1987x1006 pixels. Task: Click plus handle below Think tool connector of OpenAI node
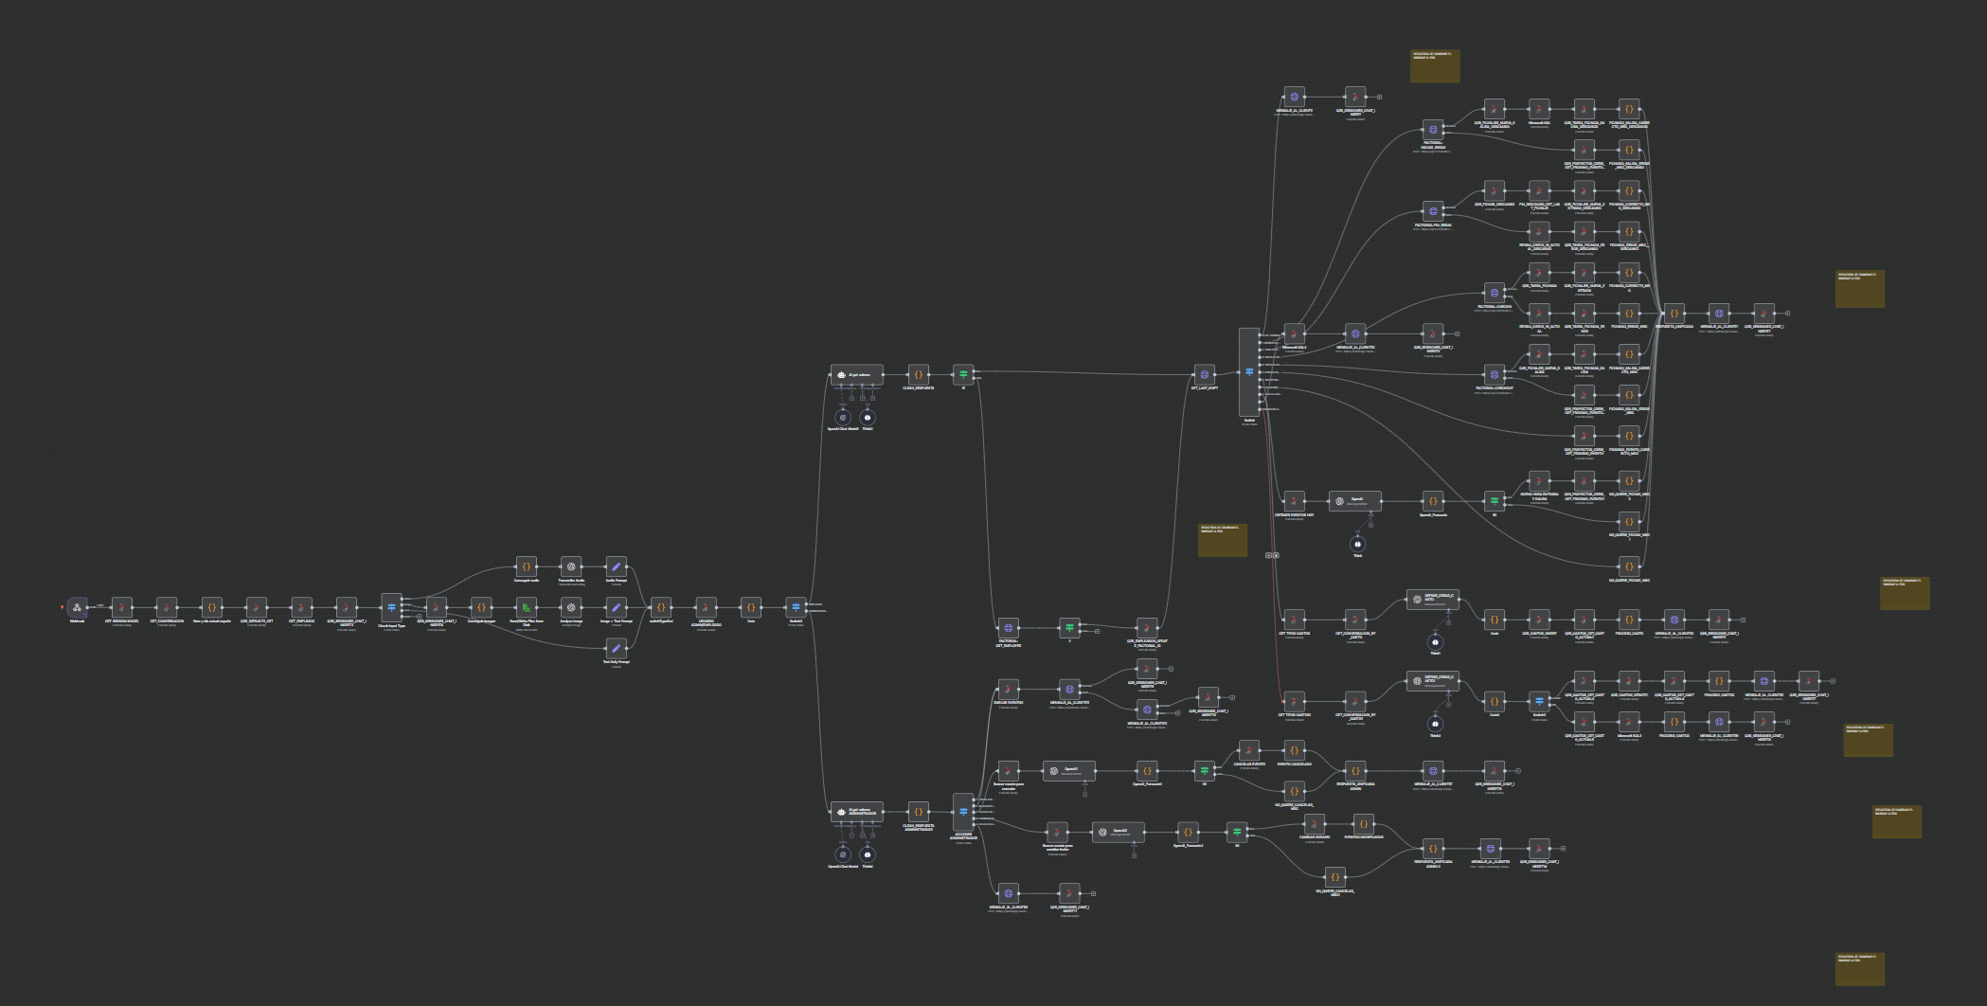(x=1371, y=524)
